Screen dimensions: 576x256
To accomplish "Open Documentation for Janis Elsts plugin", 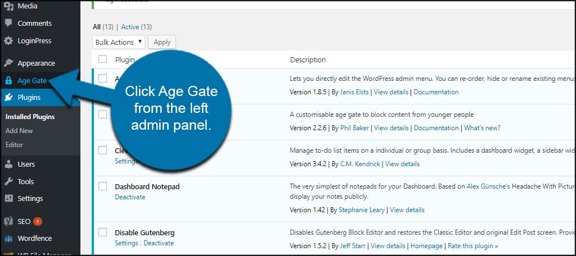I will [436, 92].
